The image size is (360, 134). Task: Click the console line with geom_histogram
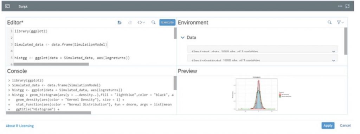click(93, 95)
